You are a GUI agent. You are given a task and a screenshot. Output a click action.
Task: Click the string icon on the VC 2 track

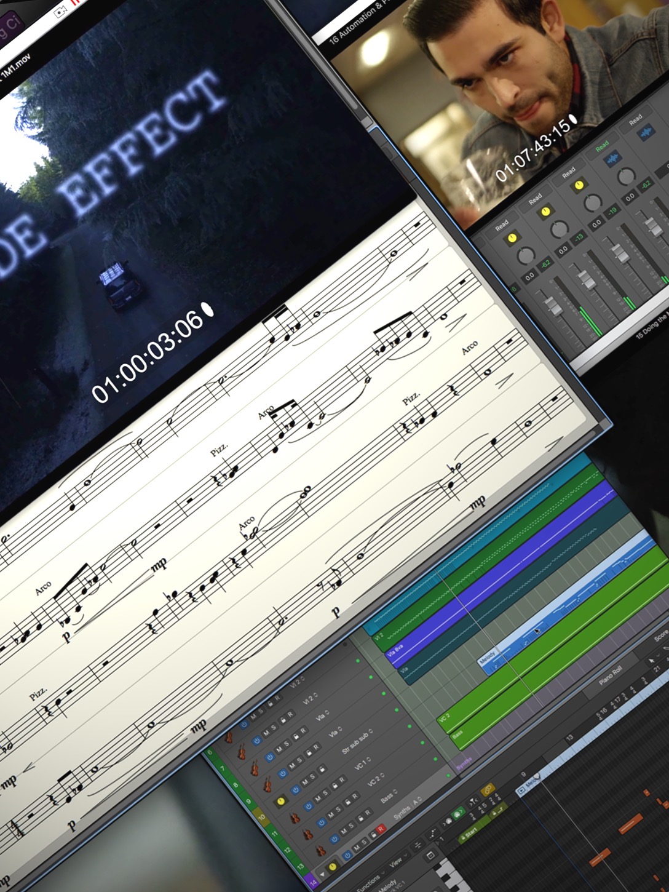coord(308,834)
